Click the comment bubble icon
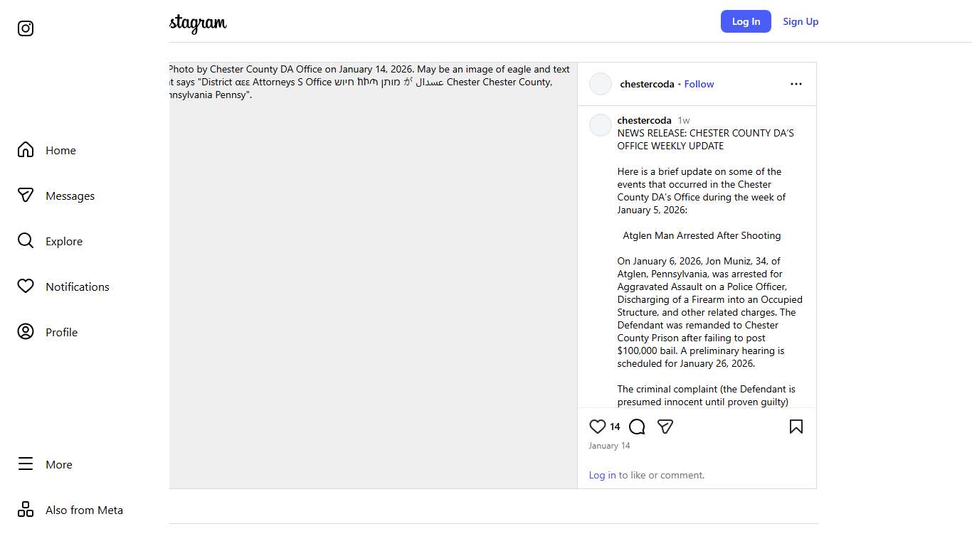This screenshot has width=972, height=546. tap(637, 427)
